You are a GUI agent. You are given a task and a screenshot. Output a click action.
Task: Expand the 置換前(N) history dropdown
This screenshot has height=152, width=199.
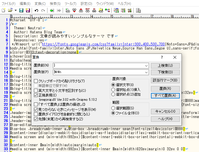[146, 66]
